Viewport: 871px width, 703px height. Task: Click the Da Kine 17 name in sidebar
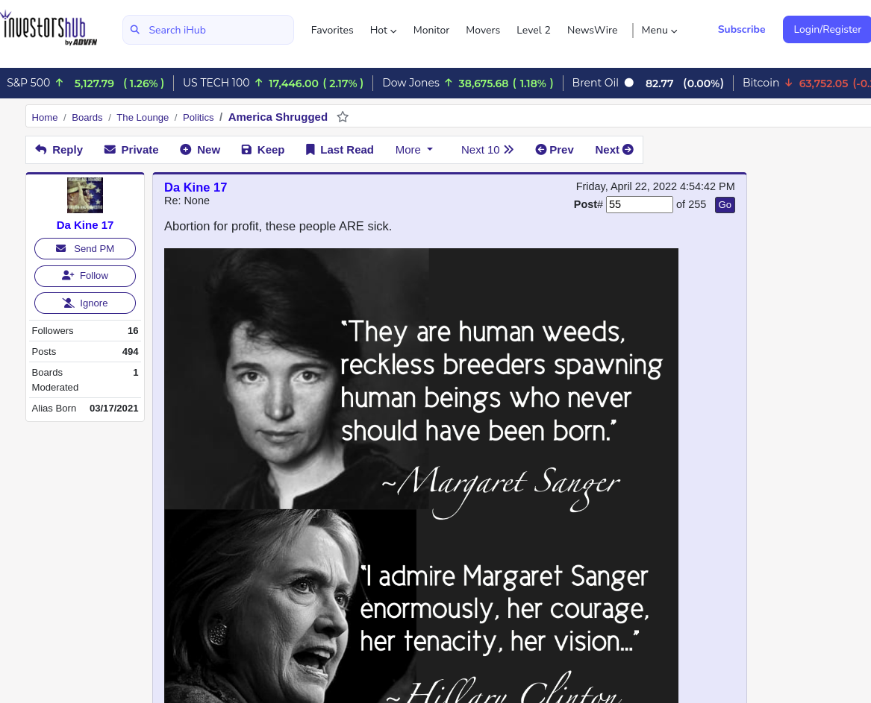pos(85,225)
